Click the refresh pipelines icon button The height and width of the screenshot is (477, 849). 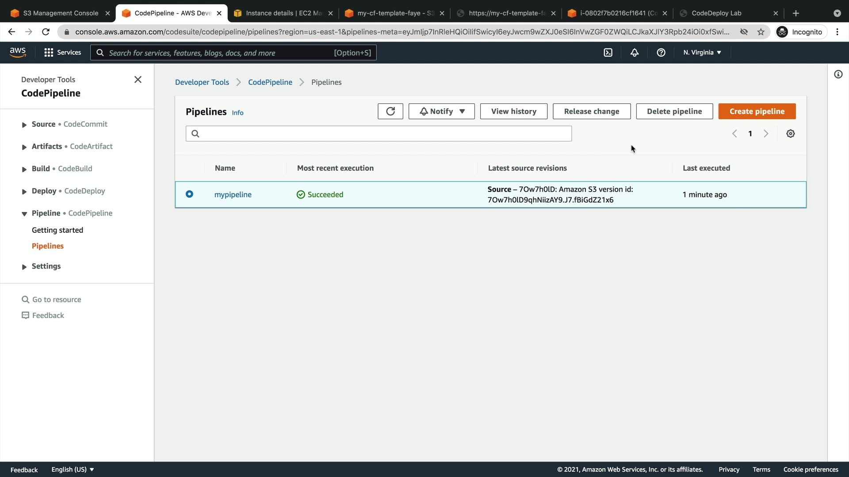390,111
